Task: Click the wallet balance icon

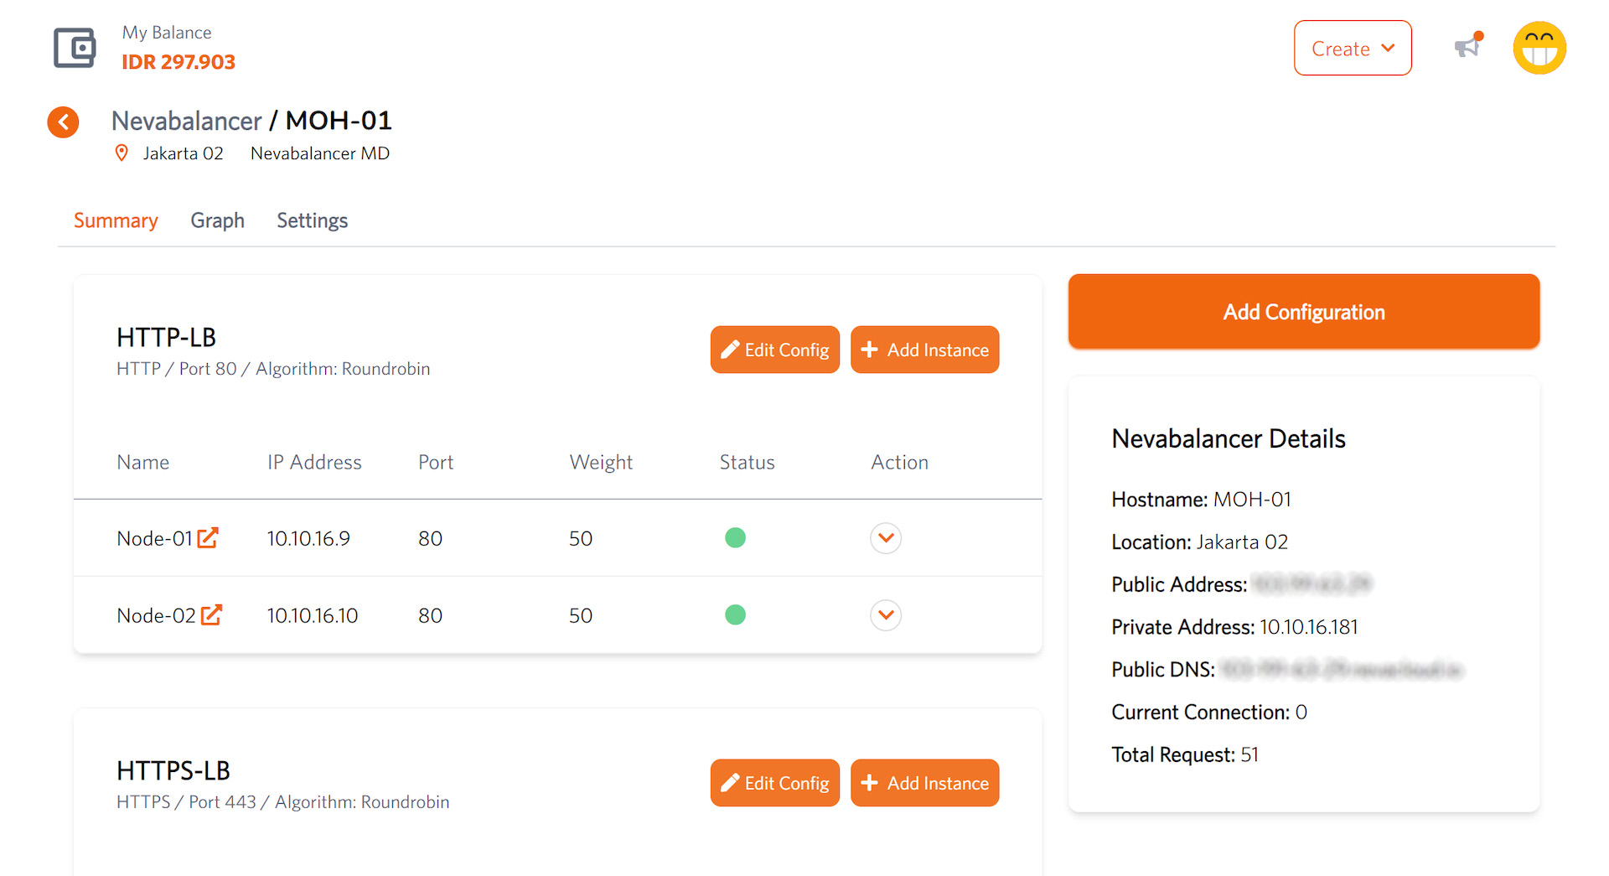Action: click(75, 48)
